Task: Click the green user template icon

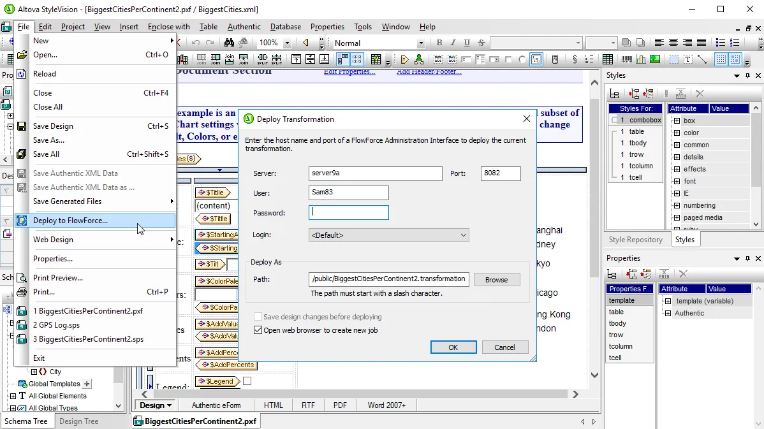Action: point(418,59)
